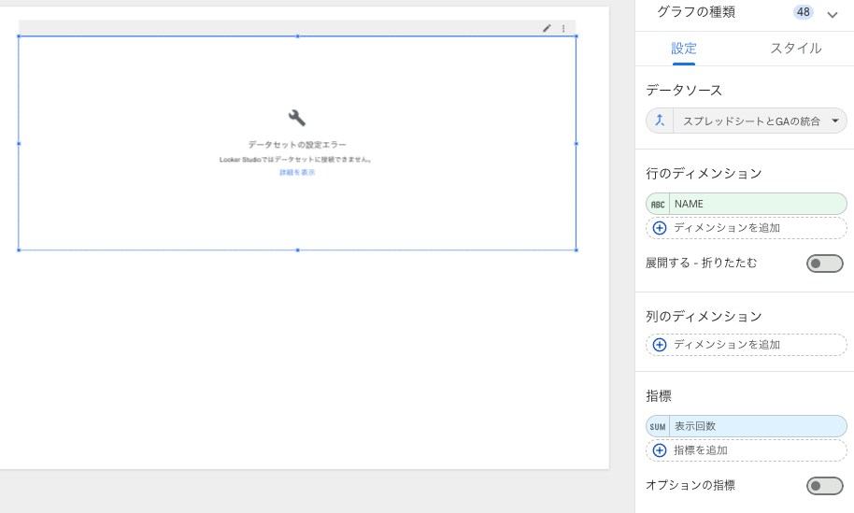The width and height of the screenshot is (854, 513).
Task: Enable the オプションの指標 toggle
Action: [x=824, y=486]
